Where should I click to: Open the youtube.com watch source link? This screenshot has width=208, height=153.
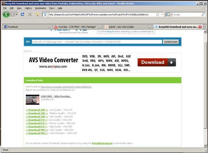point(66,87)
